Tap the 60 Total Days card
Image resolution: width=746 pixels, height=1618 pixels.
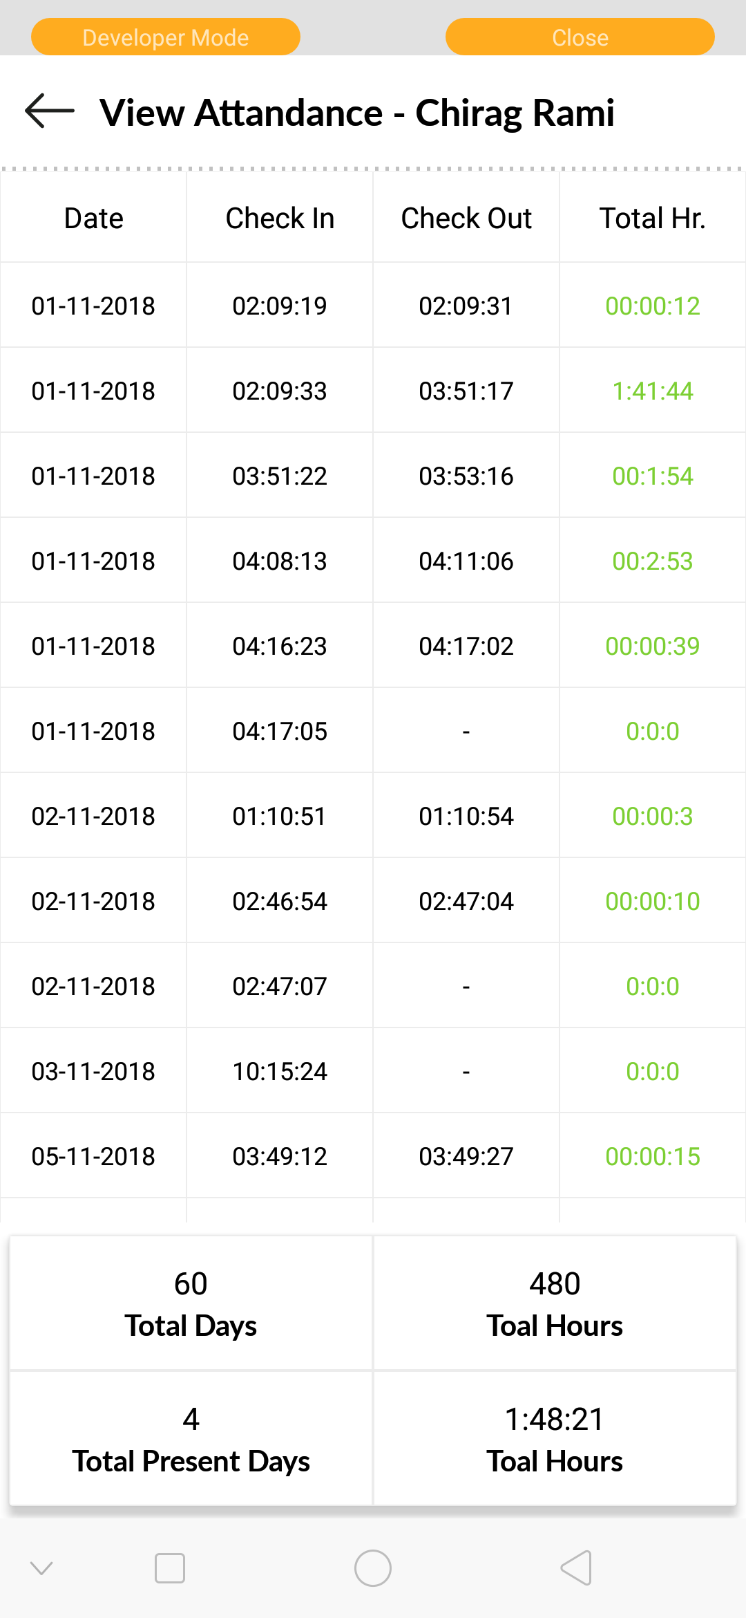tap(191, 1303)
